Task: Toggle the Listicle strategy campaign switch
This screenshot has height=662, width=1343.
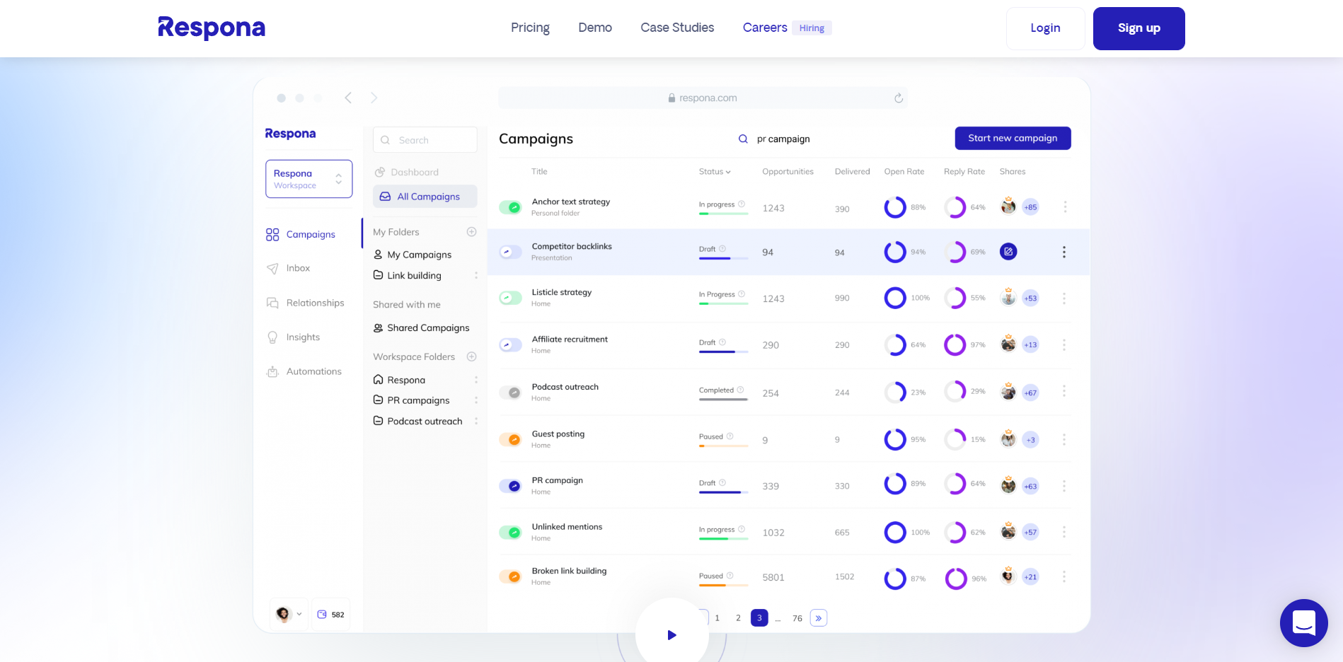Action: pyautogui.click(x=510, y=298)
